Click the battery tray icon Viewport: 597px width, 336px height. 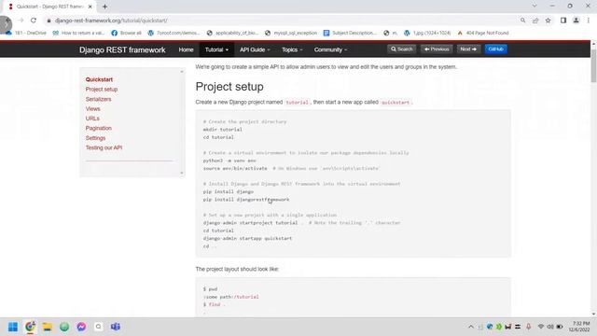coord(560,327)
